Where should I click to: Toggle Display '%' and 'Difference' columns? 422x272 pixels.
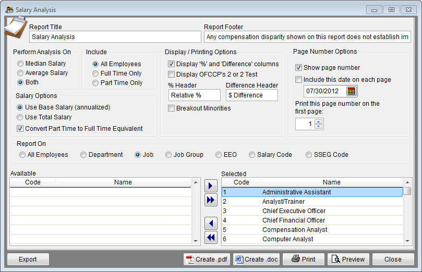click(x=171, y=64)
